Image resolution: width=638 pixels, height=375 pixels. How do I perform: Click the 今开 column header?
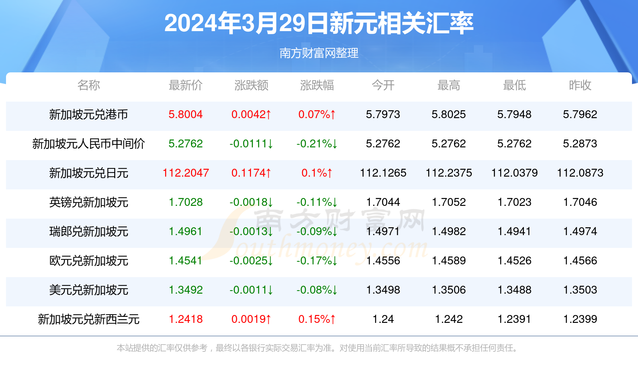(x=383, y=85)
